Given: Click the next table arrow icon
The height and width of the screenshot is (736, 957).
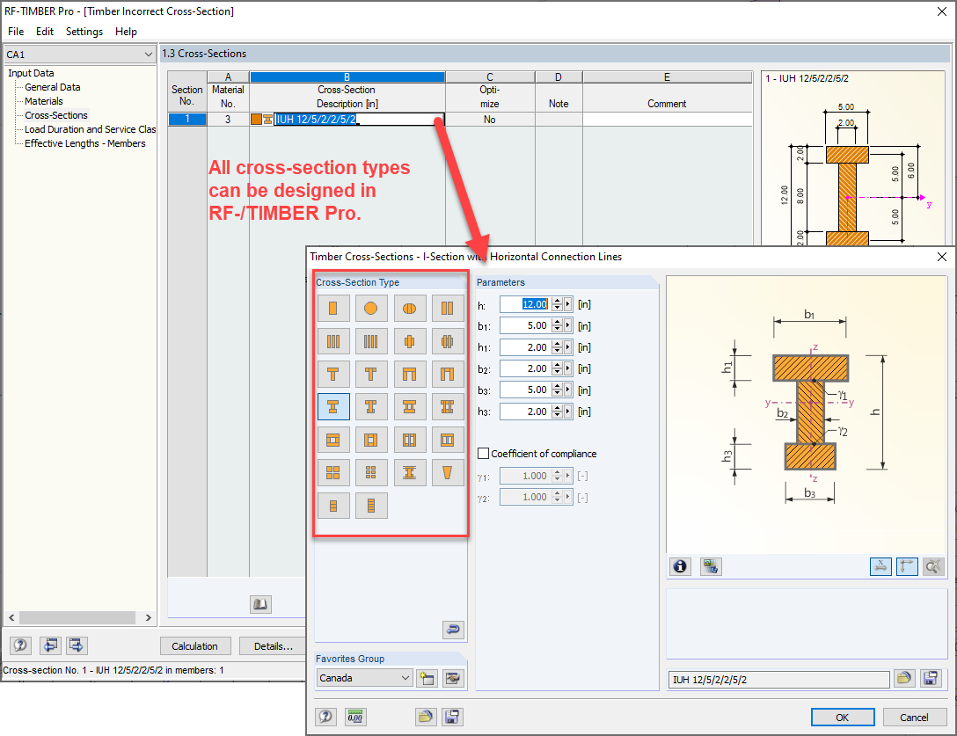Looking at the screenshot, I should point(77,645).
